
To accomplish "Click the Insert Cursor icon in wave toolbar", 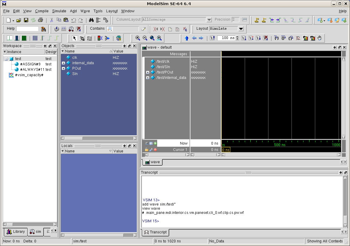I will pos(257,20).
